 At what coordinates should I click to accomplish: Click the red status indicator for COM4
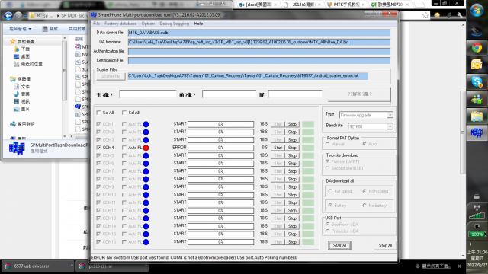[x=146, y=148]
